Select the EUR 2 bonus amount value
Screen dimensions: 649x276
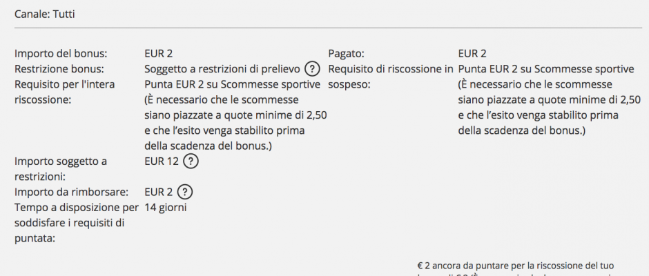159,54
